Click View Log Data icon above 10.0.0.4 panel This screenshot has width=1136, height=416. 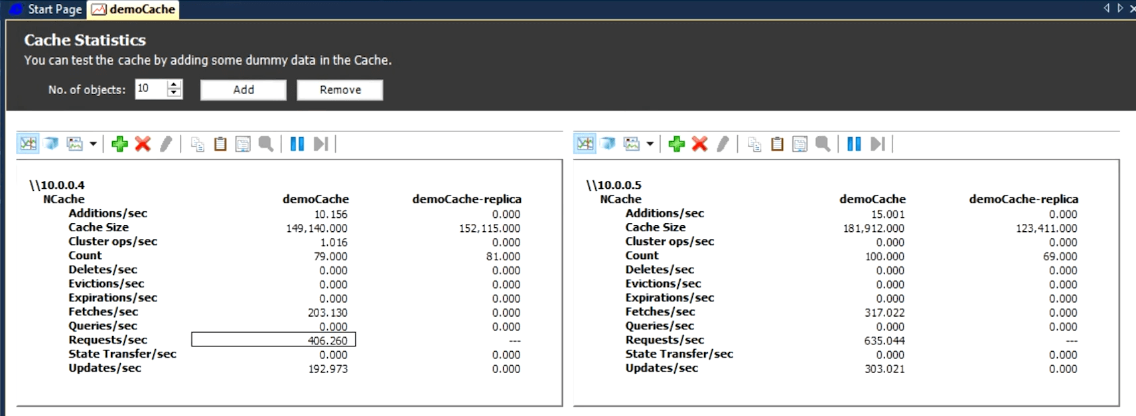pyautogui.click(x=51, y=144)
